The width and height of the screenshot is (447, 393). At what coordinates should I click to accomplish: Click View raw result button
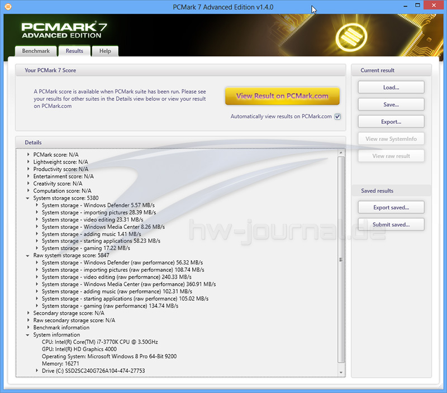[391, 156]
